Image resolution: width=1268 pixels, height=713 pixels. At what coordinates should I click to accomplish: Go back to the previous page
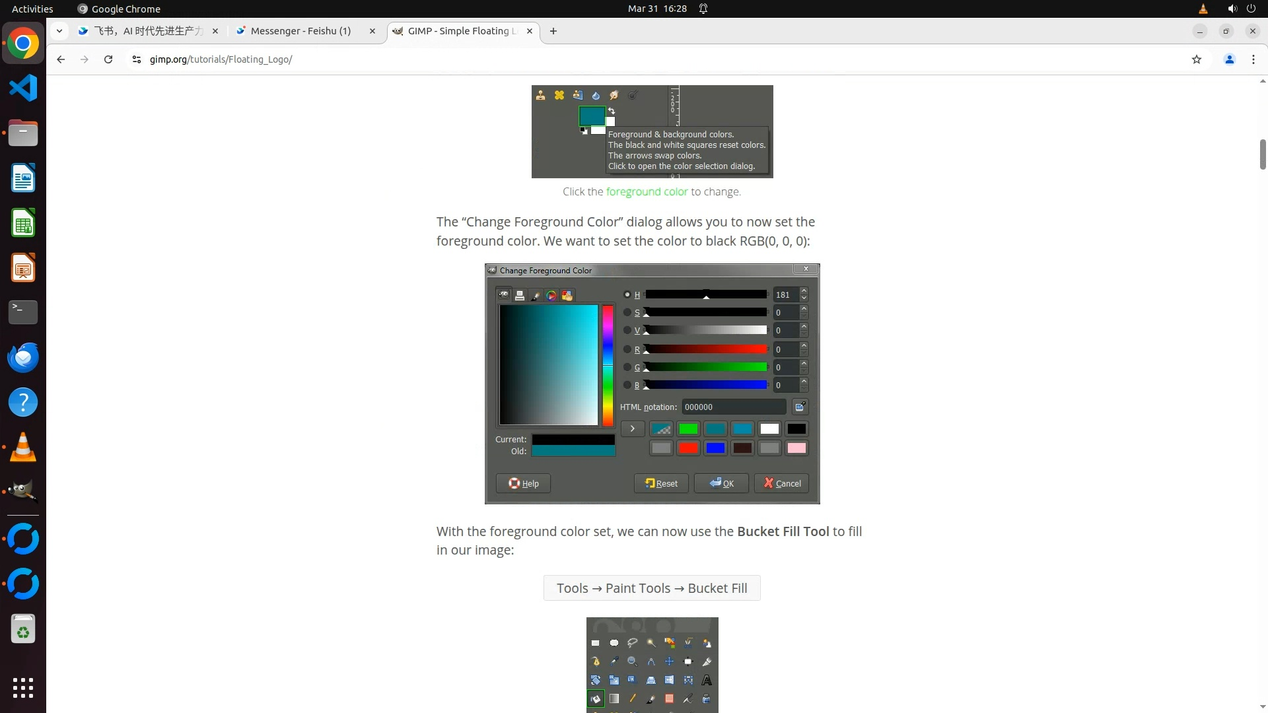click(61, 59)
